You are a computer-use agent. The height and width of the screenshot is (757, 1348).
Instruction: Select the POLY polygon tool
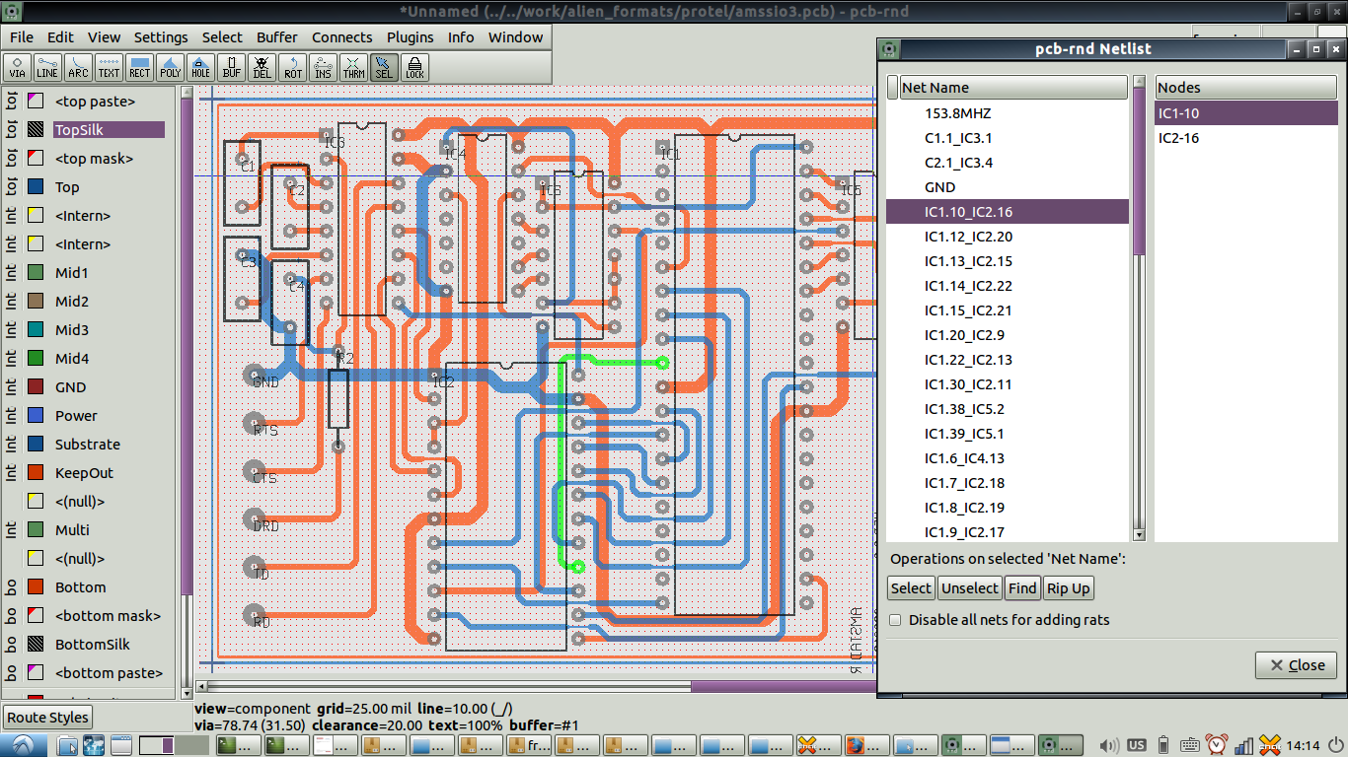click(x=169, y=67)
